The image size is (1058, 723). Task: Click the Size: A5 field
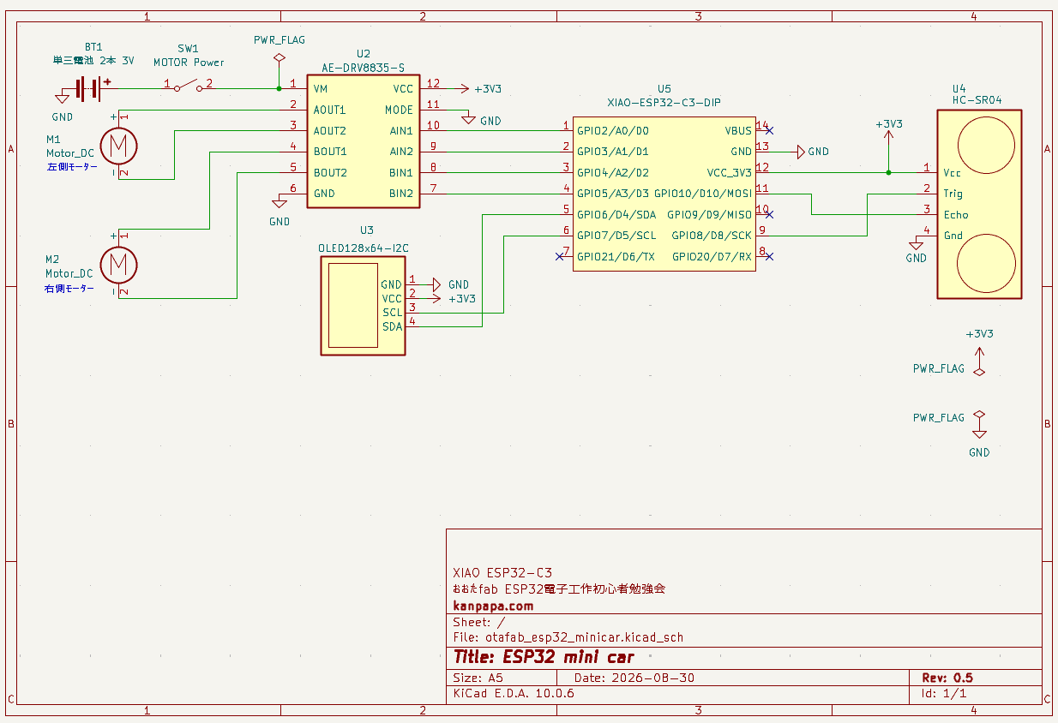478,678
